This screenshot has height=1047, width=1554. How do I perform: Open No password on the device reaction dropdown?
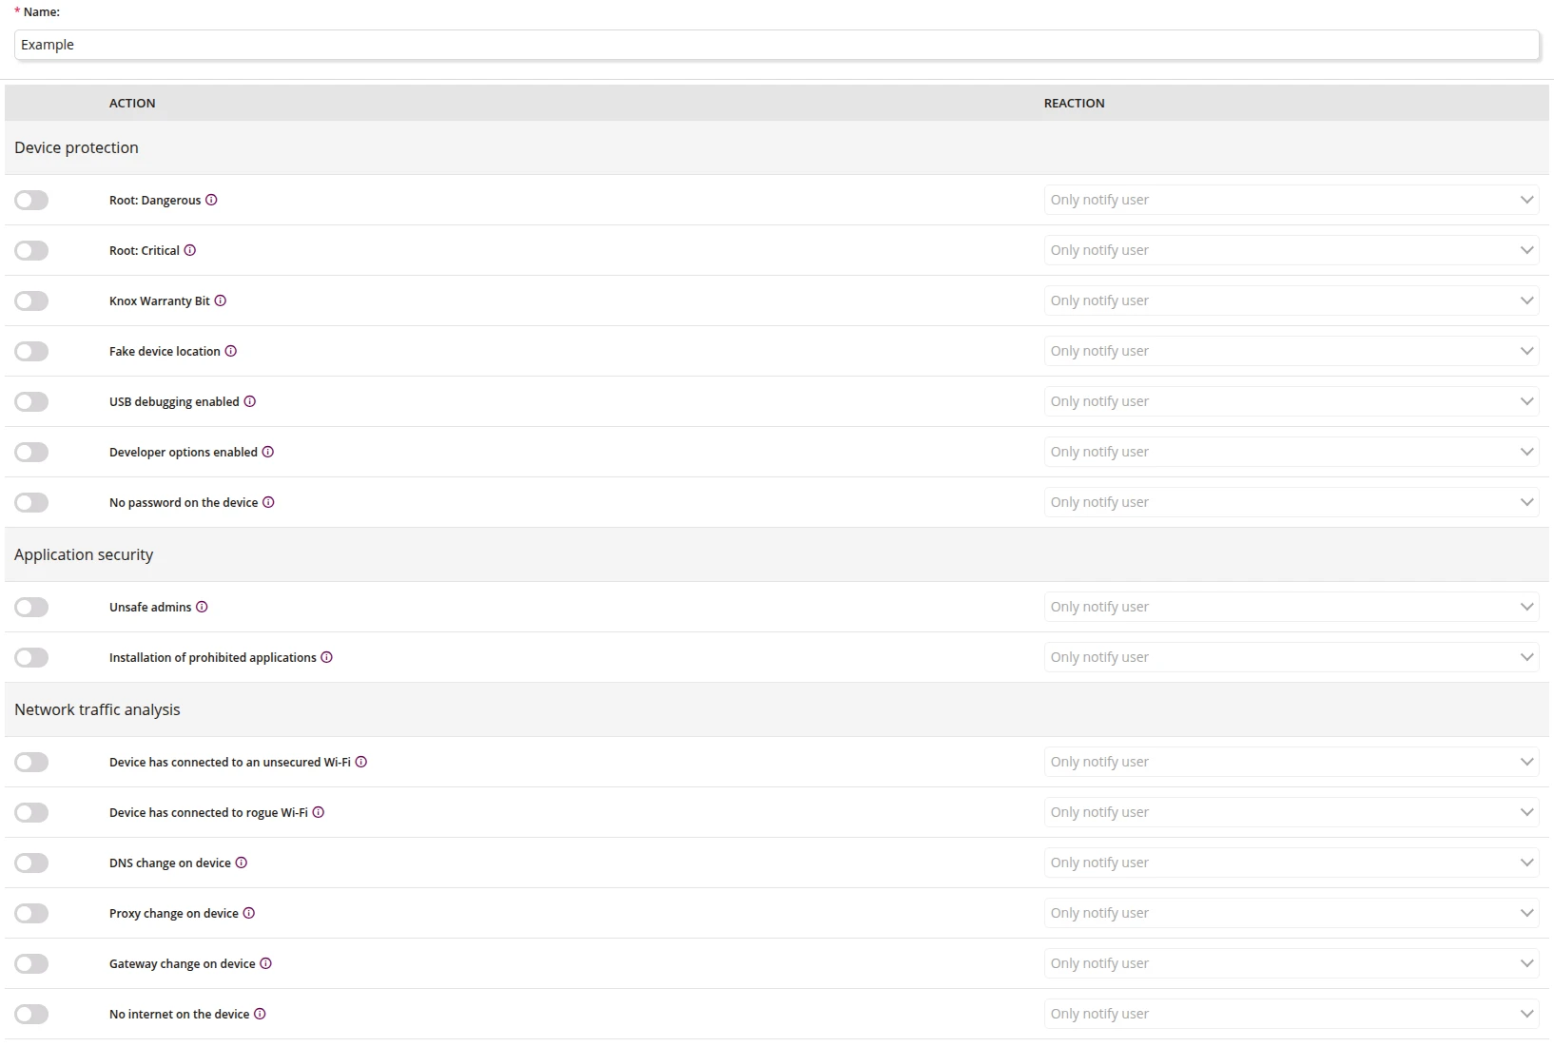pyautogui.click(x=1292, y=502)
